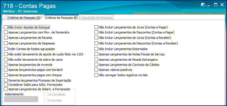227x106 pixels.
Task: Check Não Incluir Lançamentos de Descontos (Contas a Pagar)
Action: (x=96, y=32)
